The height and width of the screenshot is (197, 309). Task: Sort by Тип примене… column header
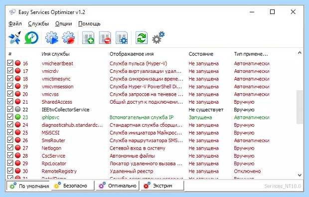(x=251, y=54)
